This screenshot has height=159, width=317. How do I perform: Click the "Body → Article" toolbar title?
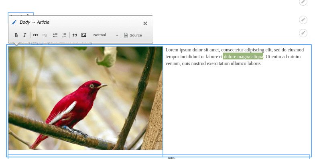click(x=35, y=22)
